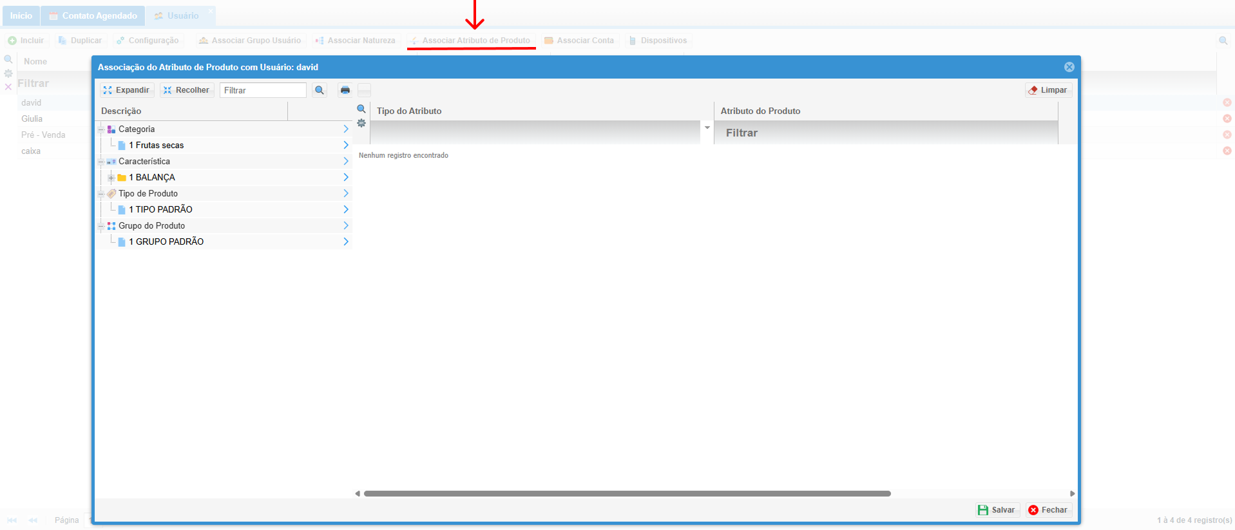Click blue arrow on the GRUPO PADRÃO row
The width and height of the screenshot is (1235, 530).
point(346,241)
